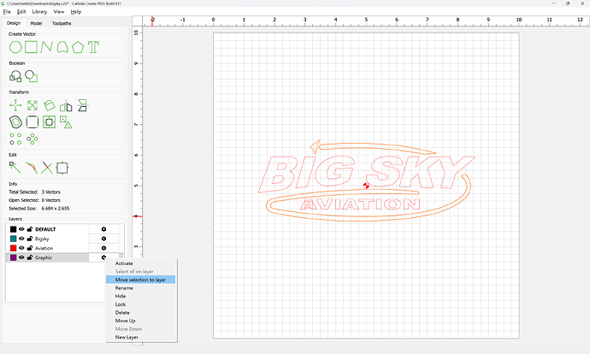This screenshot has height=354, width=590.
Task: Click the Bigsky layer teal swatch
Action: (13, 239)
